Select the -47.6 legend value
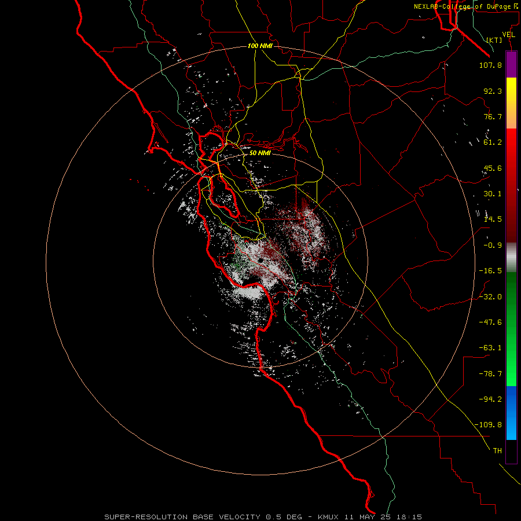Viewport: 521px width, 521px height. pyautogui.click(x=490, y=322)
